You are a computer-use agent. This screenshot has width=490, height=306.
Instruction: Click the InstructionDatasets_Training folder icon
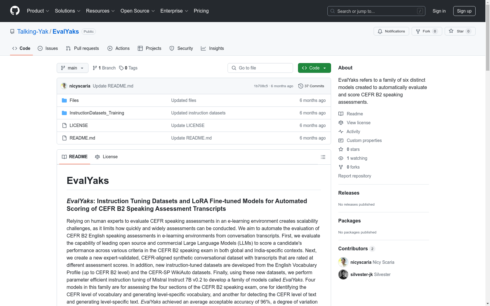[64, 113]
